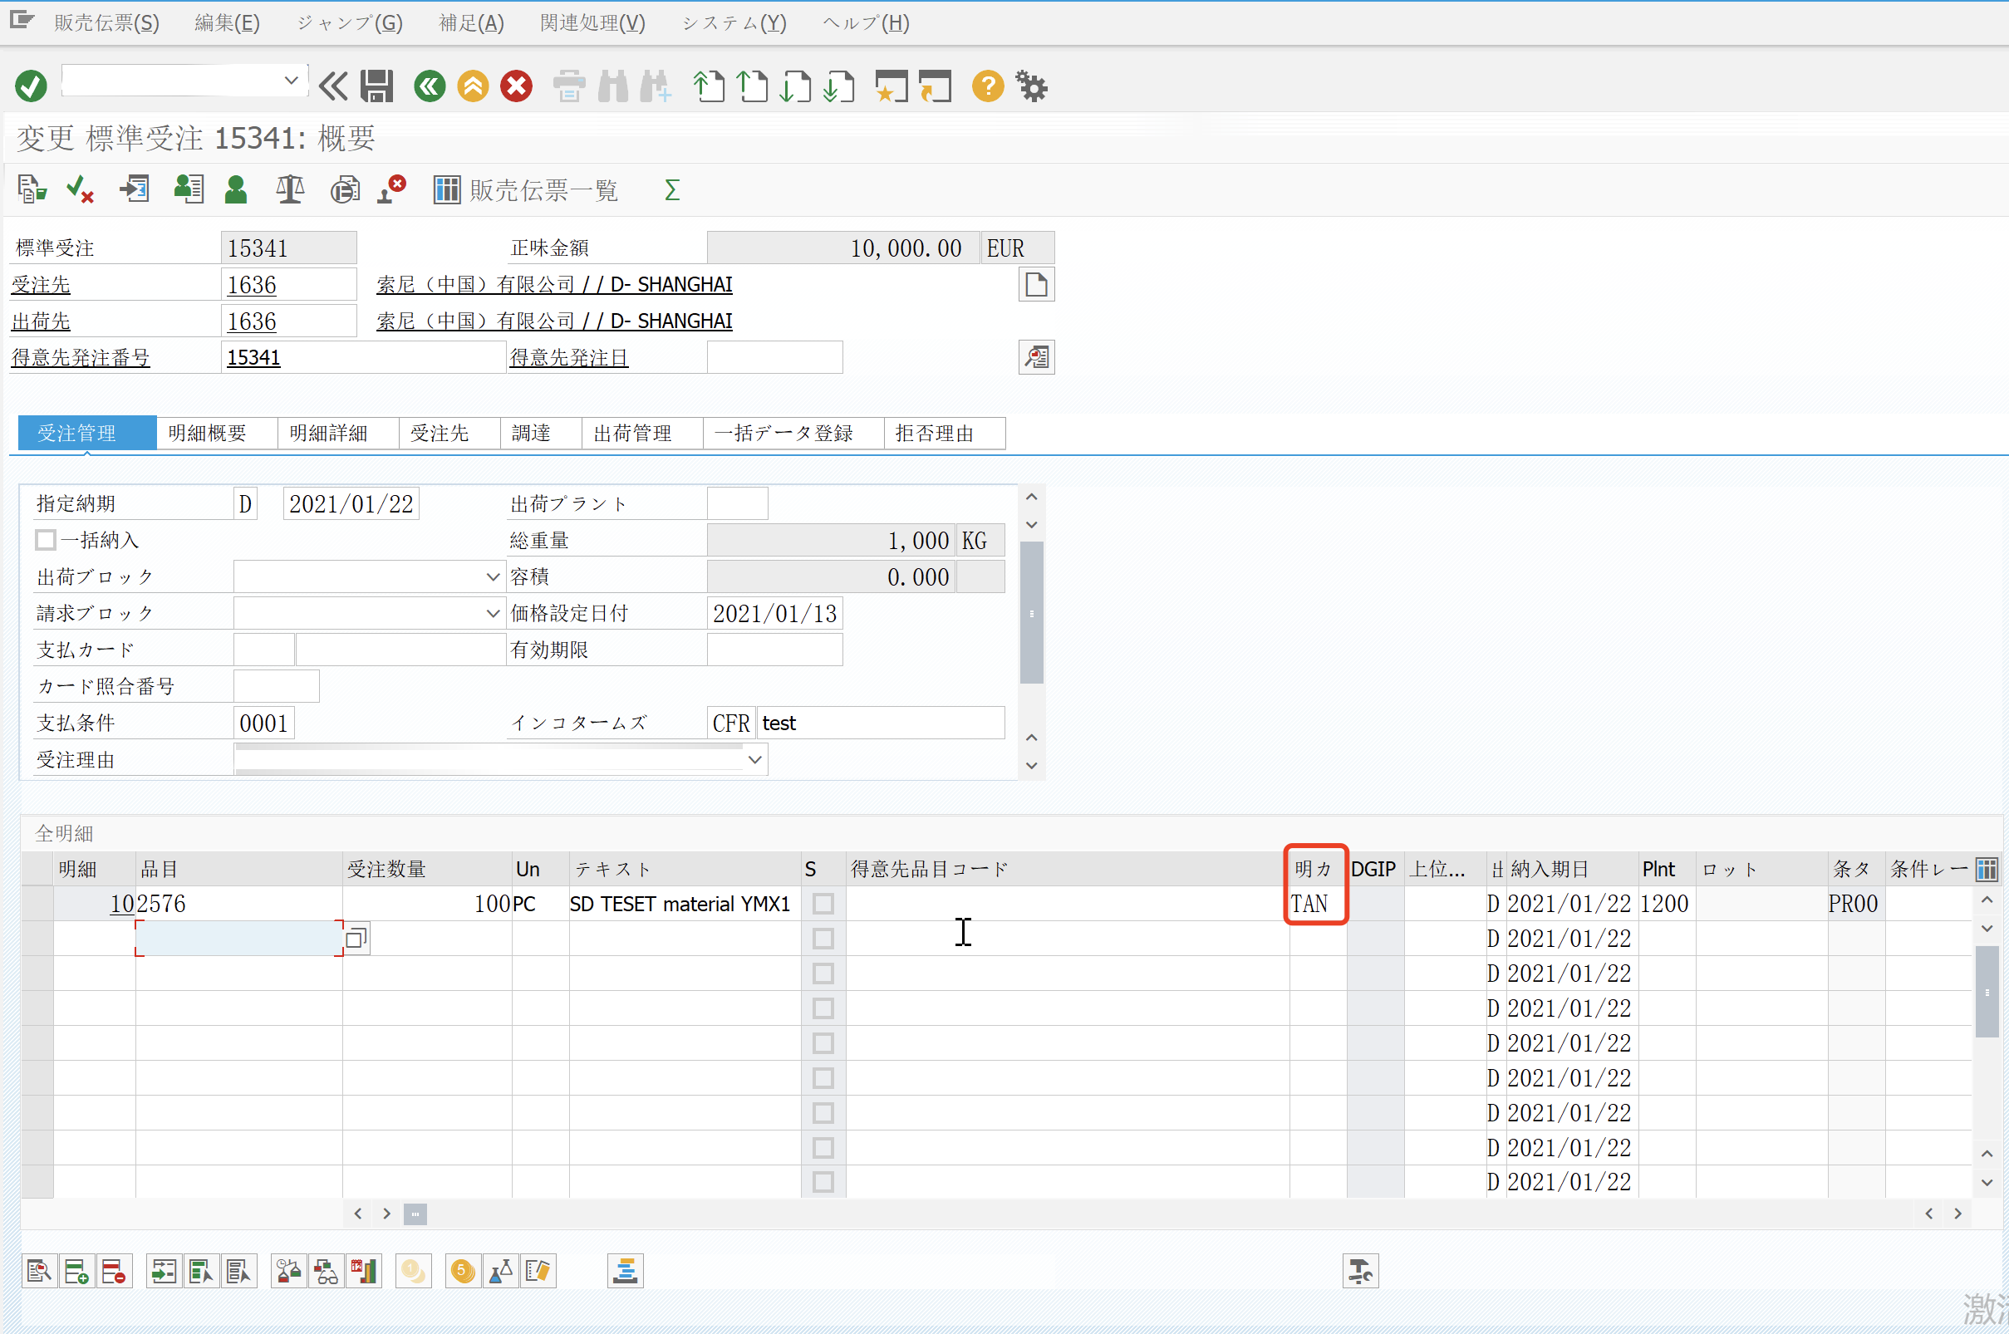Click the green Enter checkmark icon

[x=32, y=86]
